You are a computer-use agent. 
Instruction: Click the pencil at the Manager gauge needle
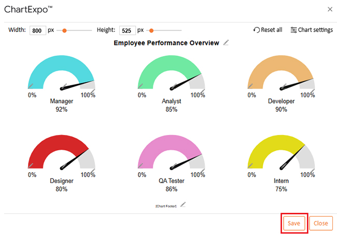[64, 86]
